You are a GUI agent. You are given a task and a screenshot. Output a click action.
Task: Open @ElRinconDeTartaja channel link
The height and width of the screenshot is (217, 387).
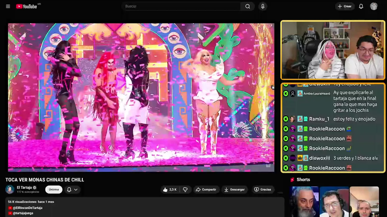(x=28, y=208)
